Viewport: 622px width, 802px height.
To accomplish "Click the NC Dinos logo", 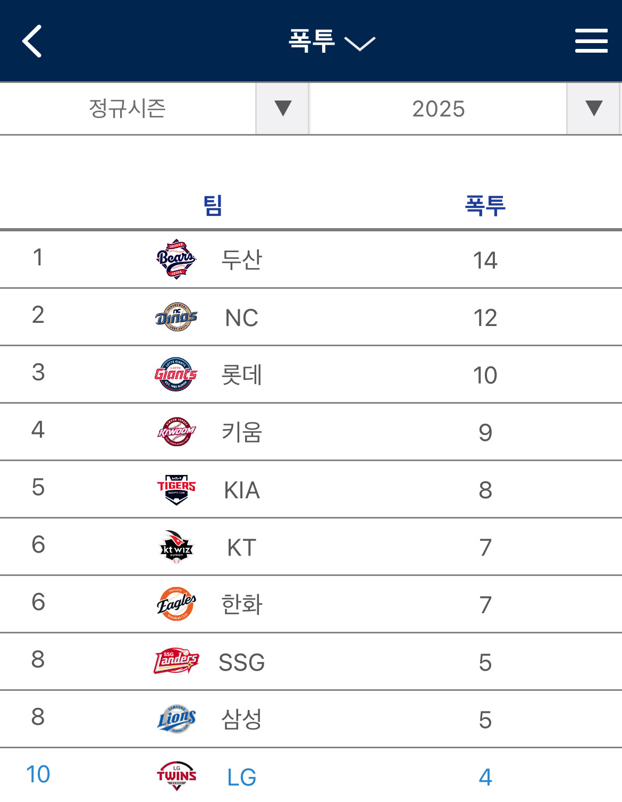I will tap(176, 317).
